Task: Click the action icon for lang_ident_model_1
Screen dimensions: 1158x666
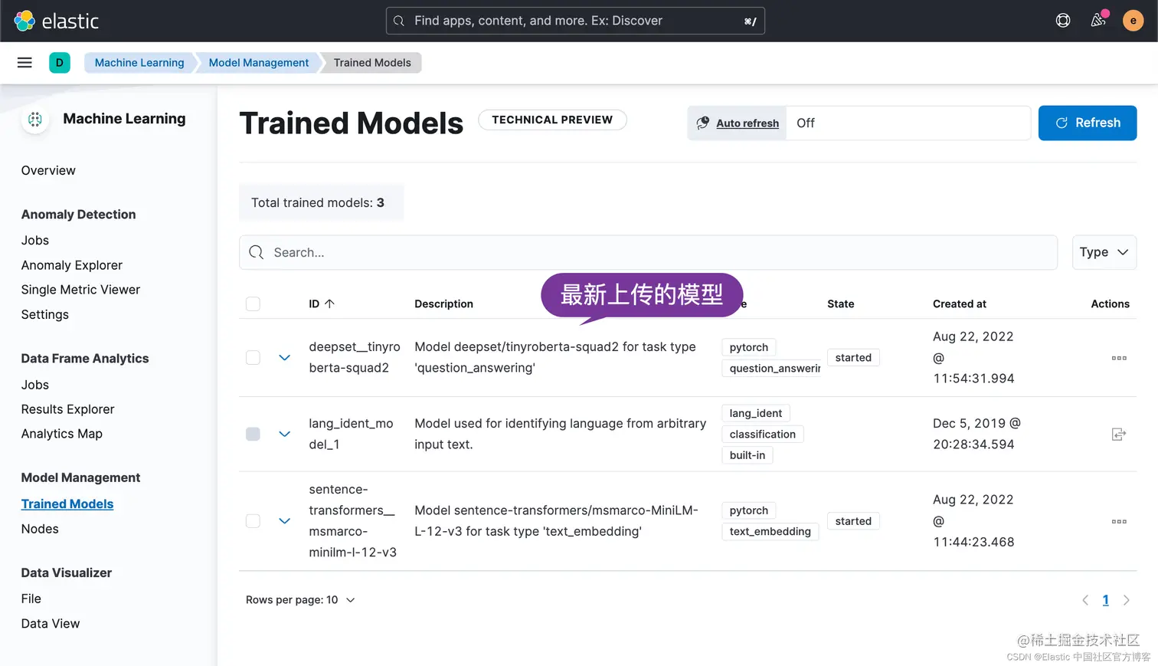Action: click(x=1119, y=435)
